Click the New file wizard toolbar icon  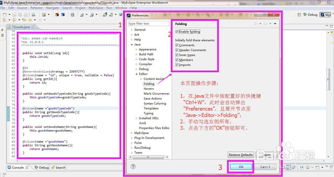pyautogui.click(x=5, y=15)
